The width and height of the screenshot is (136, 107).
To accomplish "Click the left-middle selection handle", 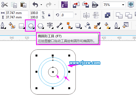I will (36, 72).
